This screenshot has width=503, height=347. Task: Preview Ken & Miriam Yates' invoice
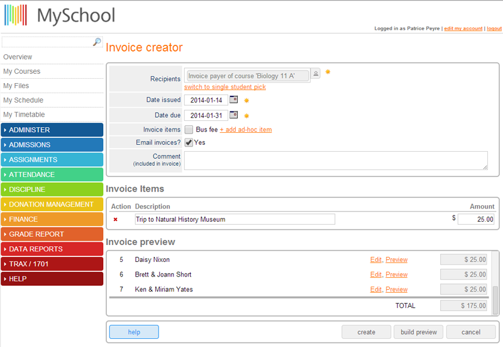tap(396, 290)
